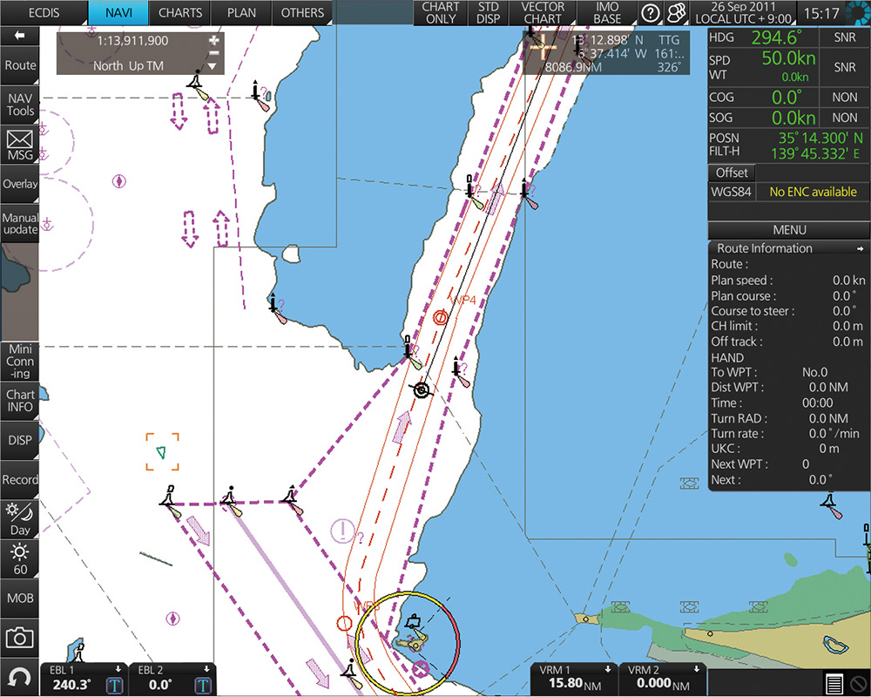Viewport: 871px width, 697px height.
Task: Open DISP settings
Action: [x=19, y=440]
